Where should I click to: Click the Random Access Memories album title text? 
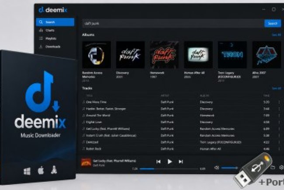(x=92, y=74)
